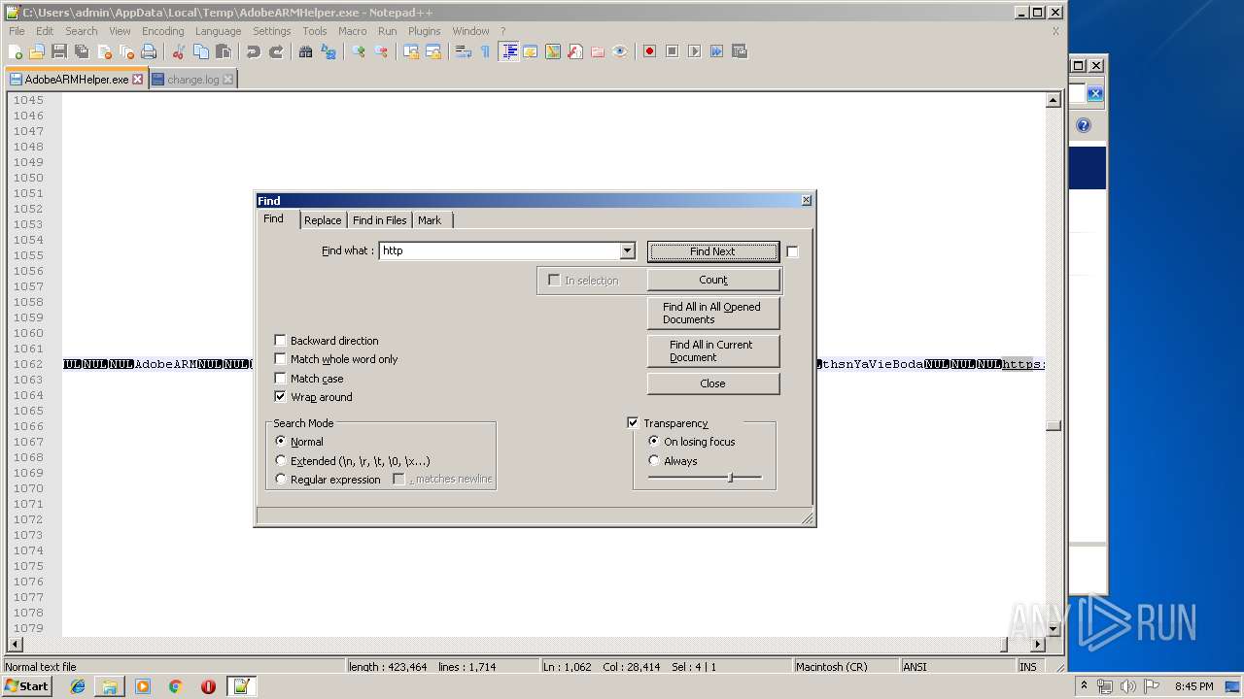Click the Zoom Out toolbar icon
Viewport: 1244px width, 699px height.
[381, 51]
